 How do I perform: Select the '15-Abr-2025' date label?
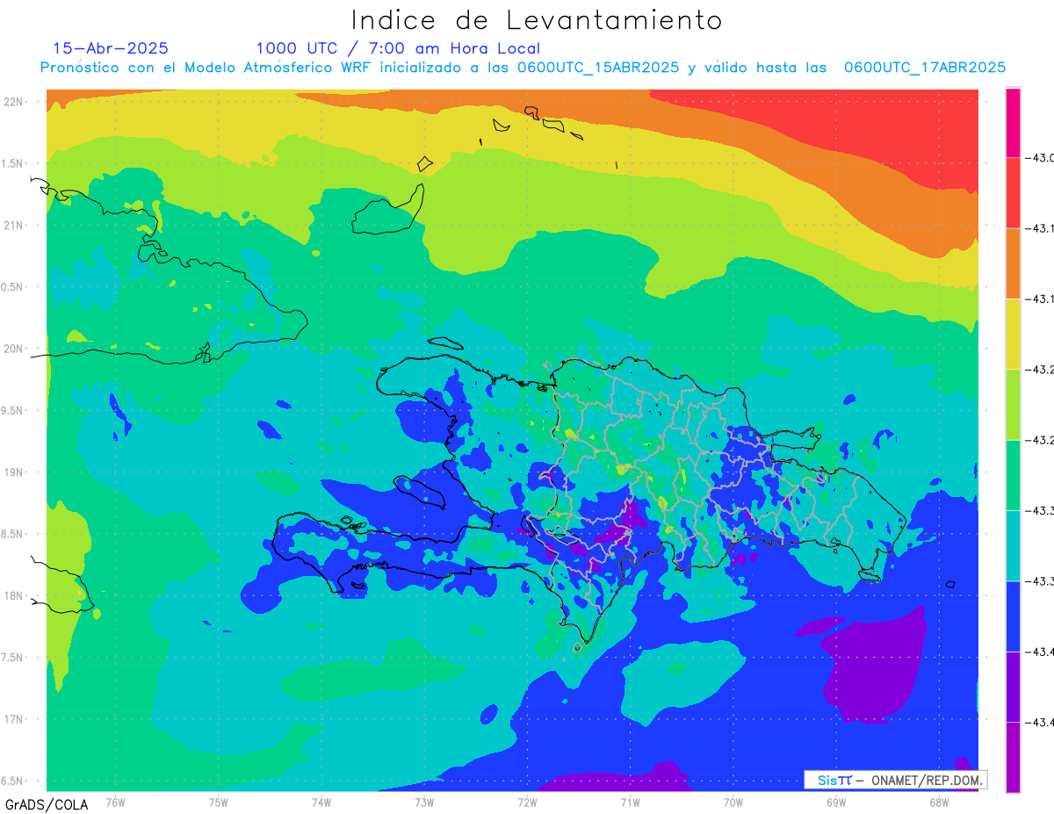tap(111, 48)
